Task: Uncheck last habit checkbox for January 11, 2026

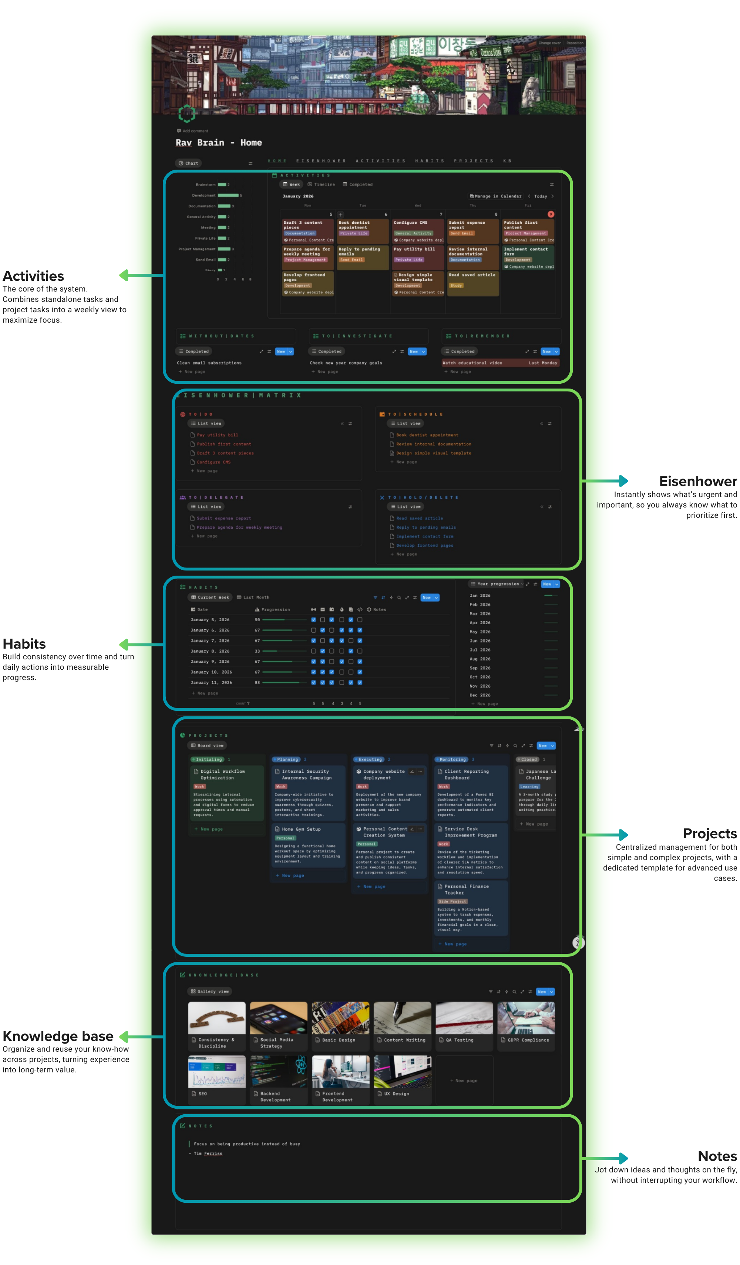Action: [360, 683]
